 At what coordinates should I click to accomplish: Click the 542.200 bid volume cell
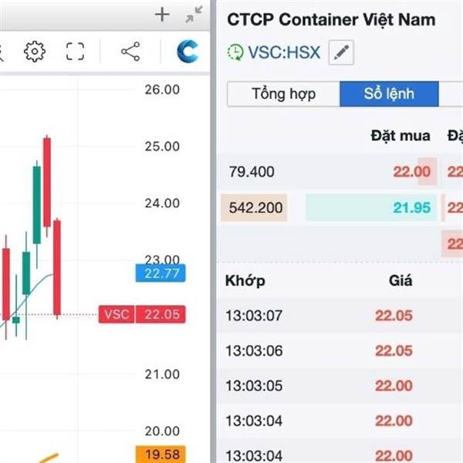click(x=254, y=208)
